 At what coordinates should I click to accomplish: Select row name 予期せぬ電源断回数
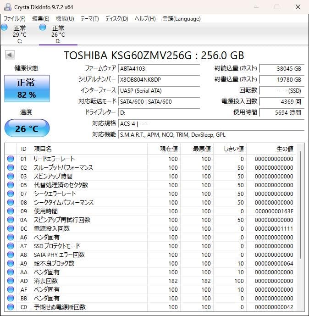pos(60,307)
